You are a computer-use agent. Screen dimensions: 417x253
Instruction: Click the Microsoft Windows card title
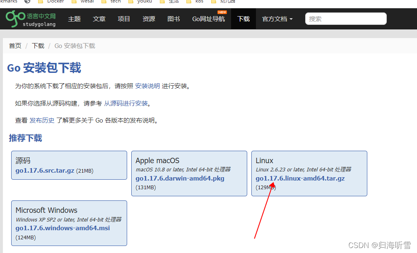tap(46, 210)
